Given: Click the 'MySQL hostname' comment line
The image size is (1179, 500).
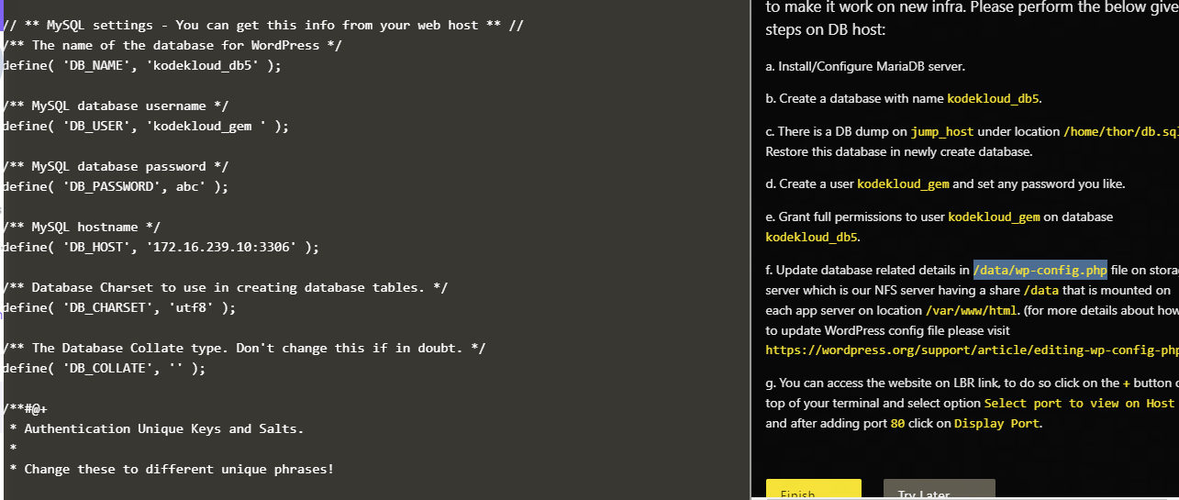Looking at the screenshot, I should click(83, 227).
